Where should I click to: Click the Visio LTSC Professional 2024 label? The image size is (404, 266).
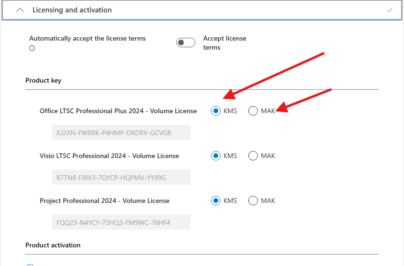pos(109,156)
